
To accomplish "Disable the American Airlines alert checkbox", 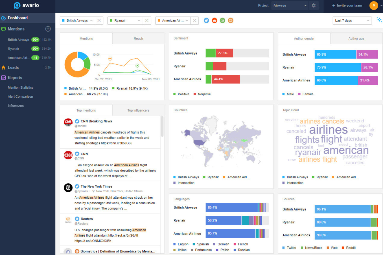I will coord(158,20).
